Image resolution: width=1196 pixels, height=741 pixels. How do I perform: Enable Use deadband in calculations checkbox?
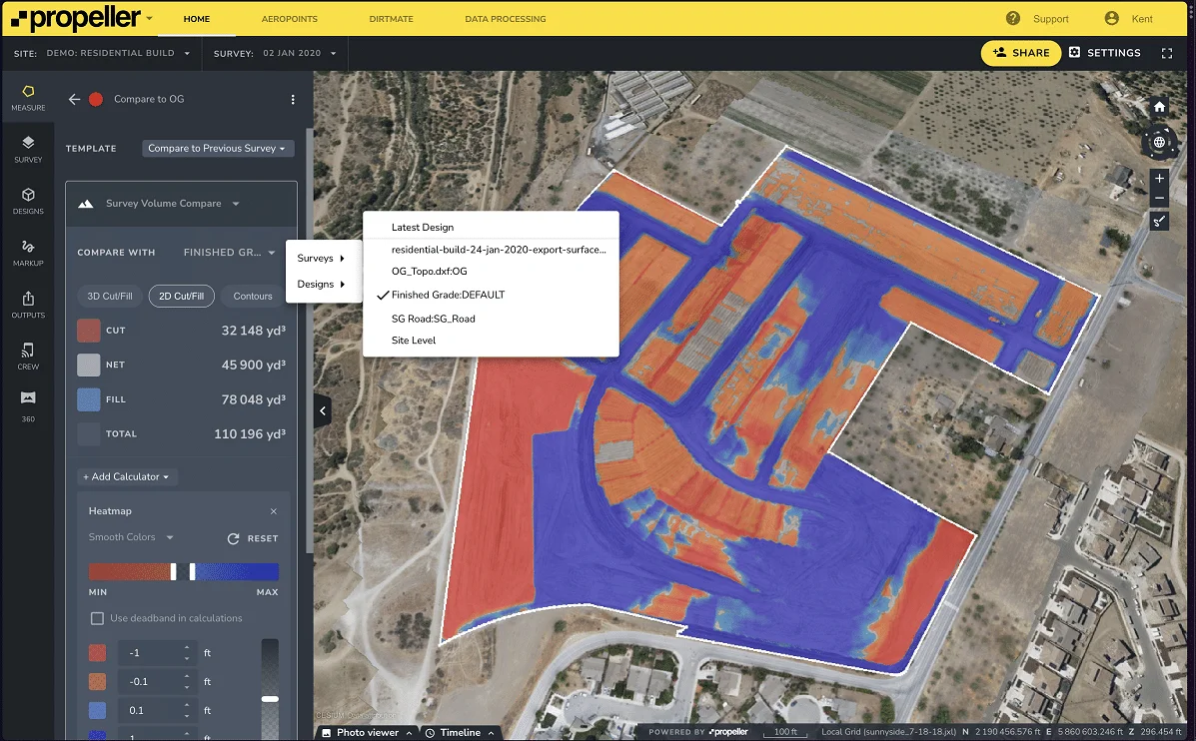tap(97, 618)
